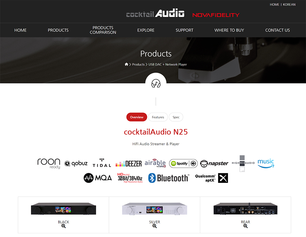This screenshot has width=306, height=237.
Task: Click the zoom icon under SILVER
Action: 155,226
